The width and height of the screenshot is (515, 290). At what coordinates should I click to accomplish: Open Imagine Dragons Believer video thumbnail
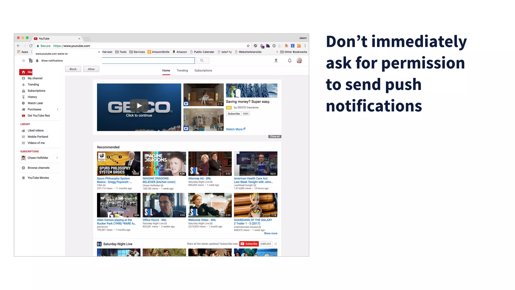(x=164, y=163)
